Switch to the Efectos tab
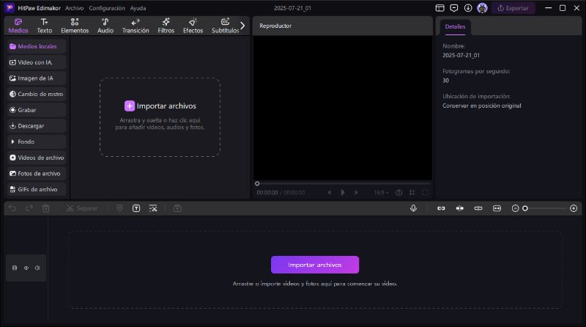The width and height of the screenshot is (586, 327). point(193,26)
